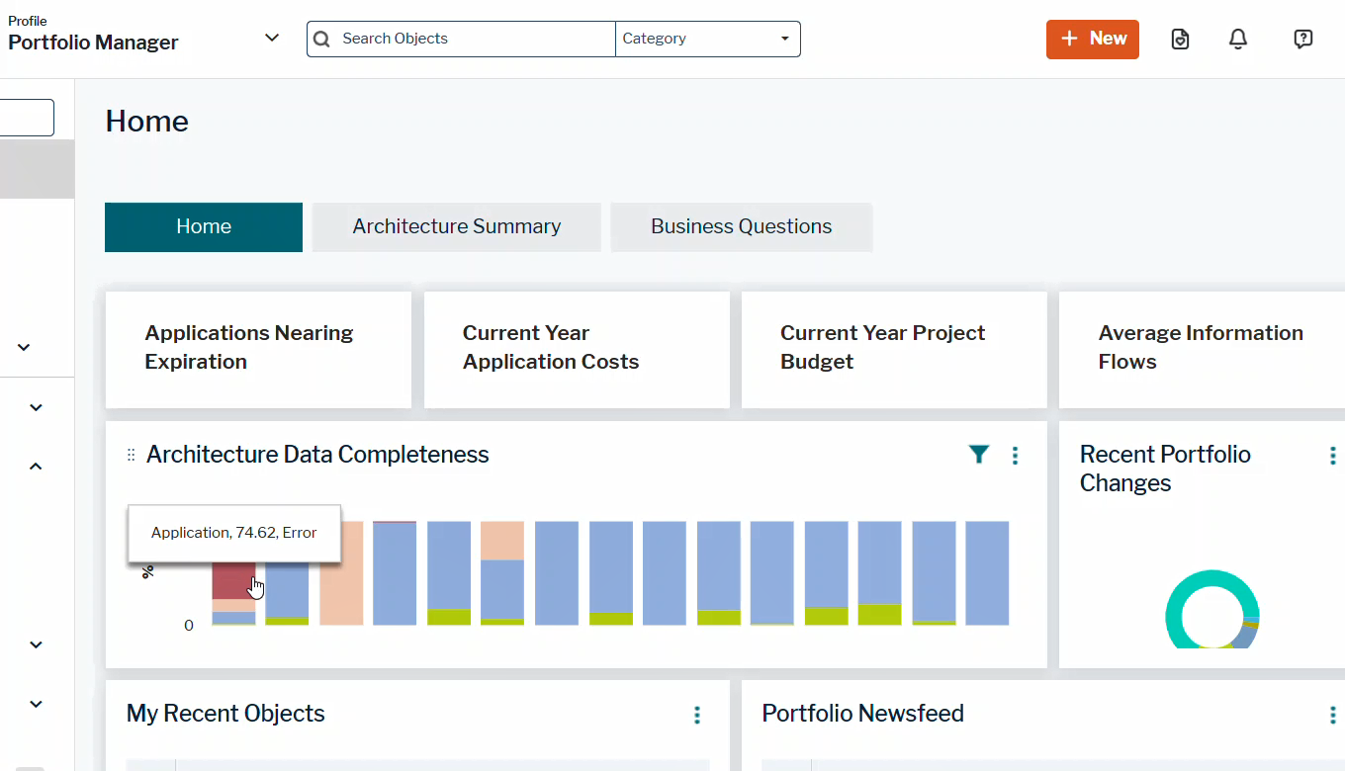Open the help question-mark icon
Image resolution: width=1345 pixels, height=771 pixels.
point(1302,39)
